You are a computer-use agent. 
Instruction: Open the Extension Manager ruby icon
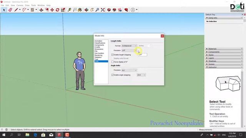click(126, 10)
